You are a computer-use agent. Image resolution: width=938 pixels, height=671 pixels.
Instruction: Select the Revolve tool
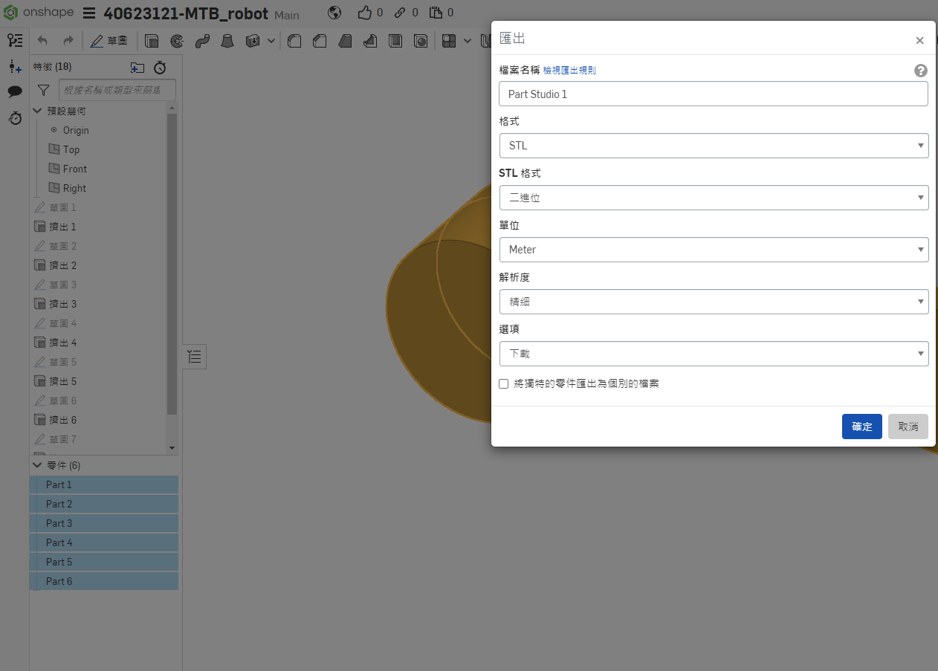click(177, 41)
